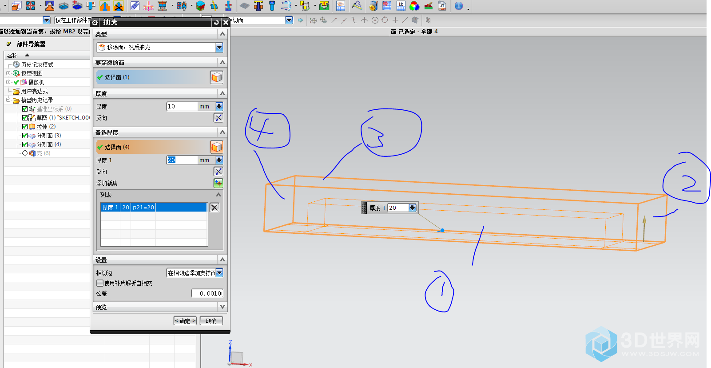Select 摄像机 in part navigator
Viewport: 711px width, 368px height.
point(36,82)
